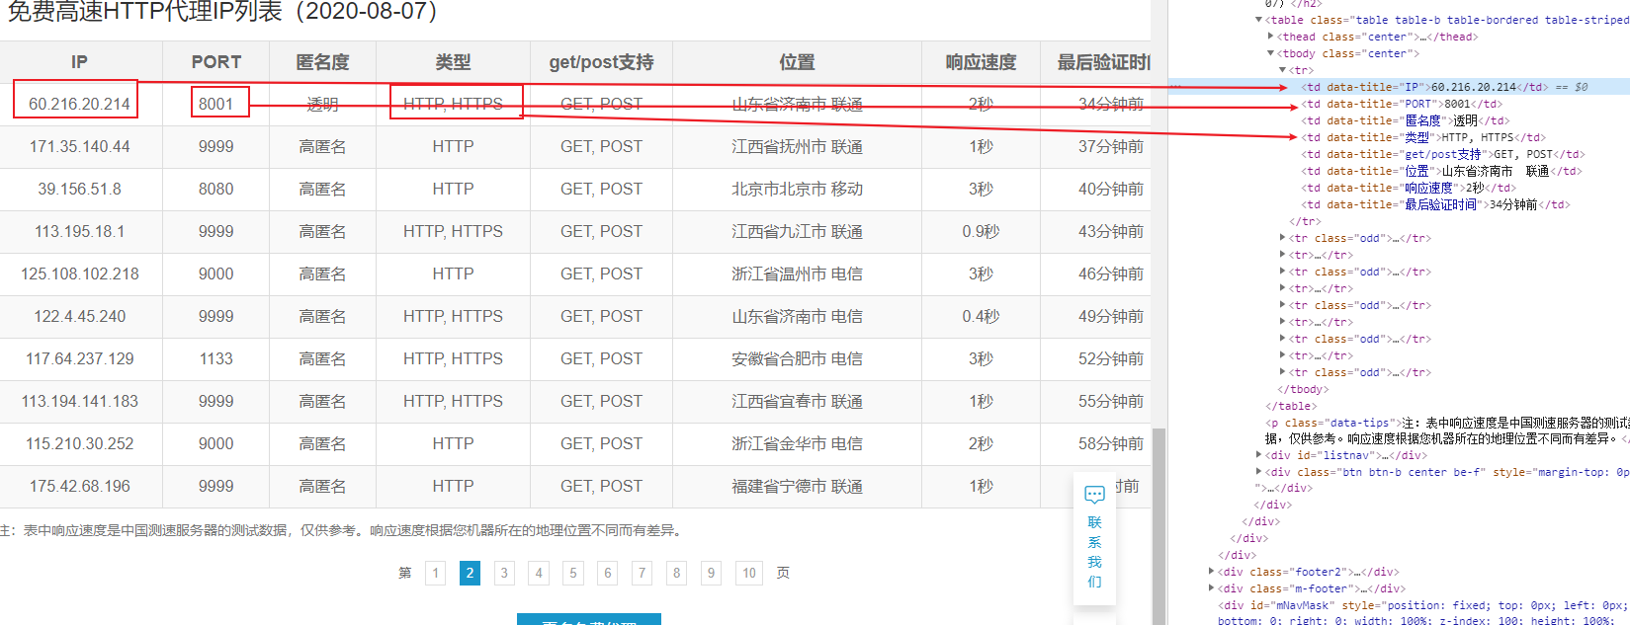Viewport: 1630px width, 625px height.
Task: Select the IP cell 113.195.18.1
Action: pos(80,231)
